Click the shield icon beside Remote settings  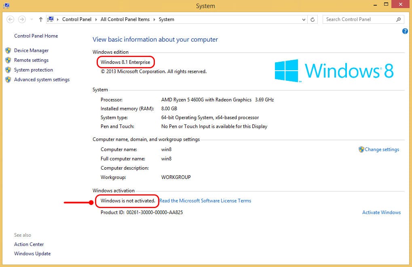(8, 60)
